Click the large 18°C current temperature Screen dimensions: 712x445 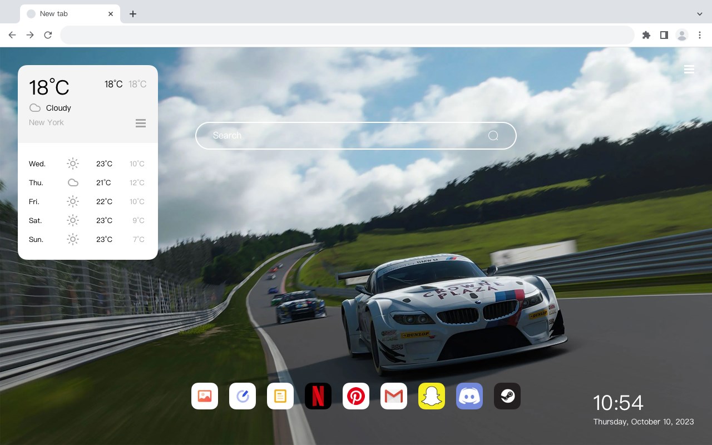49,87
